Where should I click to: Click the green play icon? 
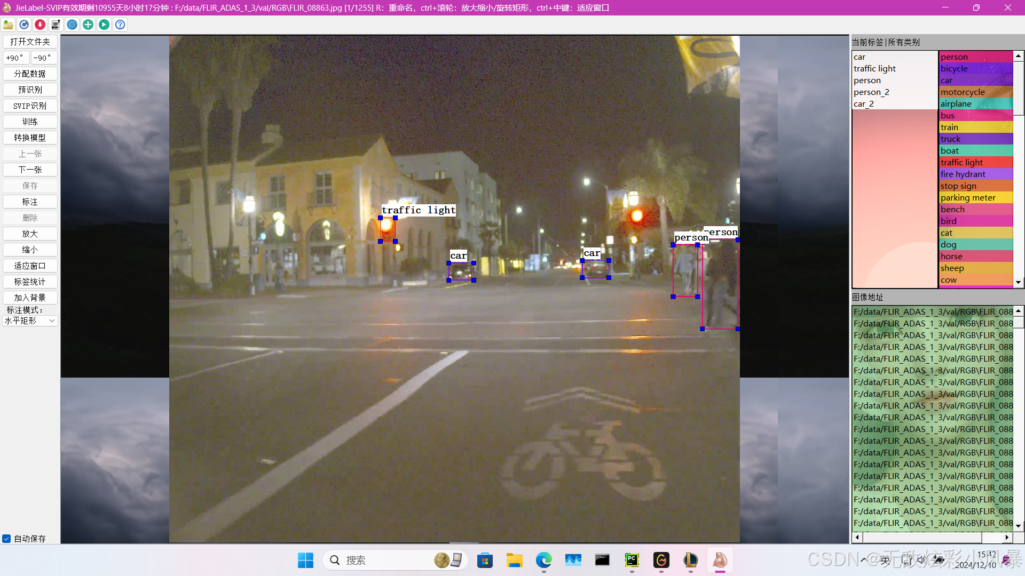click(x=104, y=25)
